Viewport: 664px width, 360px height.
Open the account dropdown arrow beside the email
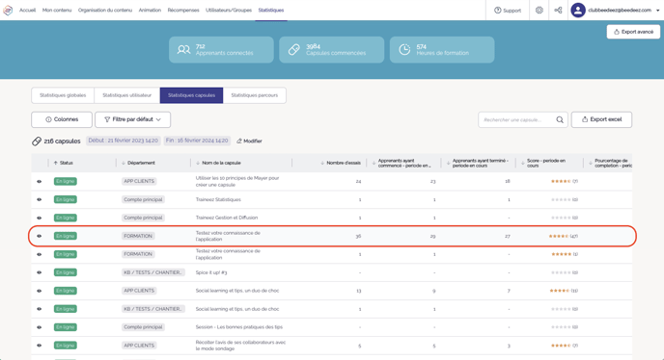click(657, 11)
